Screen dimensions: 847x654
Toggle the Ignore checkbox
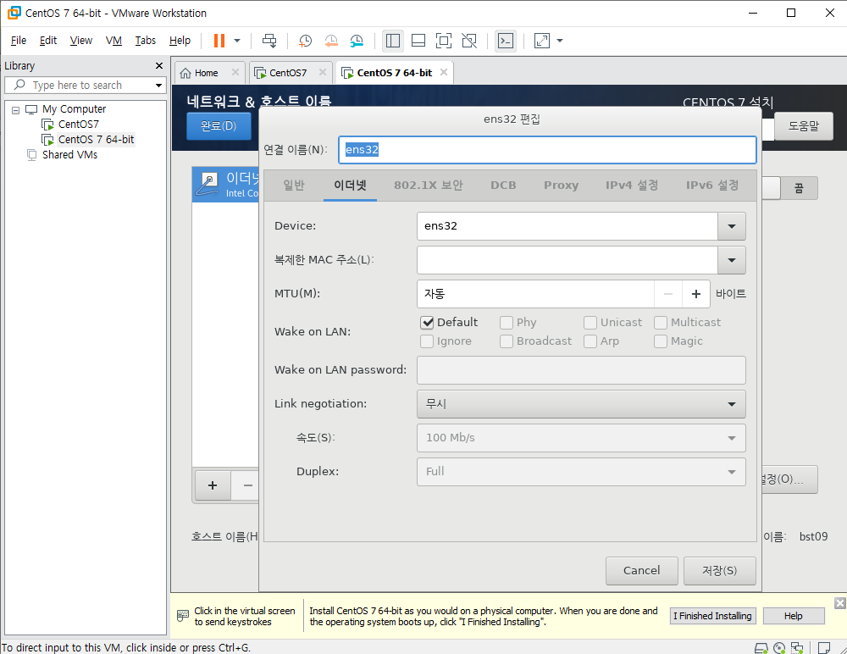click(427, 341)
